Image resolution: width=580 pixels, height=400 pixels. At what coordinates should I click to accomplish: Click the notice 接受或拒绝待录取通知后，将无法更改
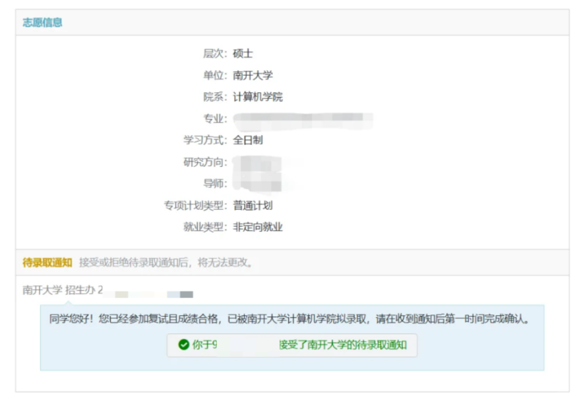tap(166, 263)
